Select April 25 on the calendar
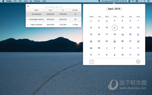Screen dimensions: 152x95 click(115, 41)
